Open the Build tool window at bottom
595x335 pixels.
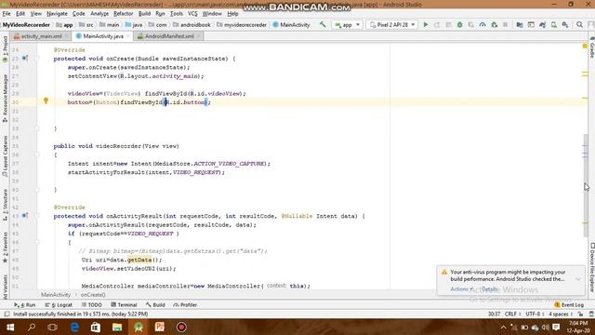[155, 304]
